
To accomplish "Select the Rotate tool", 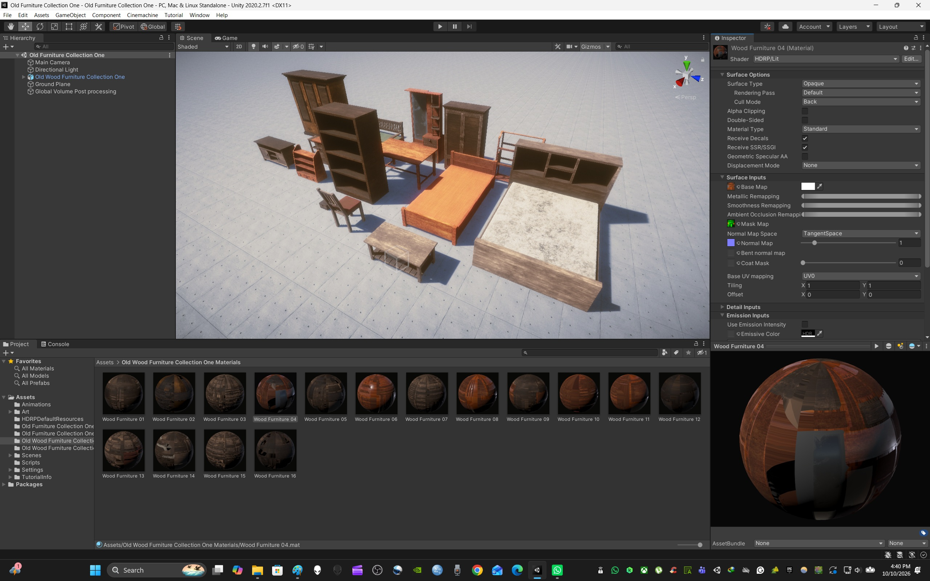I will click(40, 27).
